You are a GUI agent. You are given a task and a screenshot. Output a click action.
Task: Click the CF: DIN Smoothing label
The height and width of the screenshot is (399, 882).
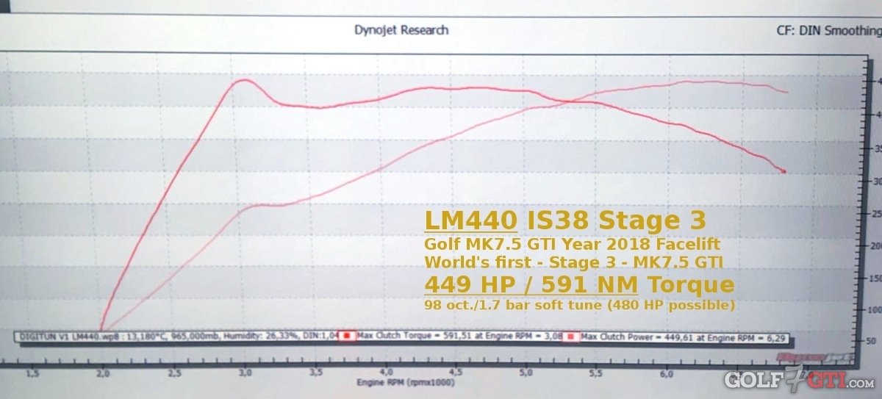click(829, 31)
